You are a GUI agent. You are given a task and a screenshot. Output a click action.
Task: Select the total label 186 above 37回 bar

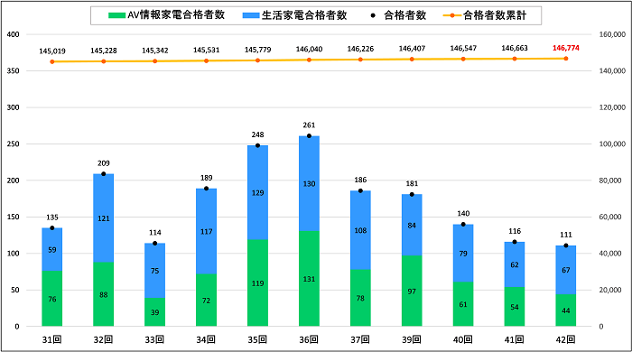pyautogui.click(x=360, y=180)
